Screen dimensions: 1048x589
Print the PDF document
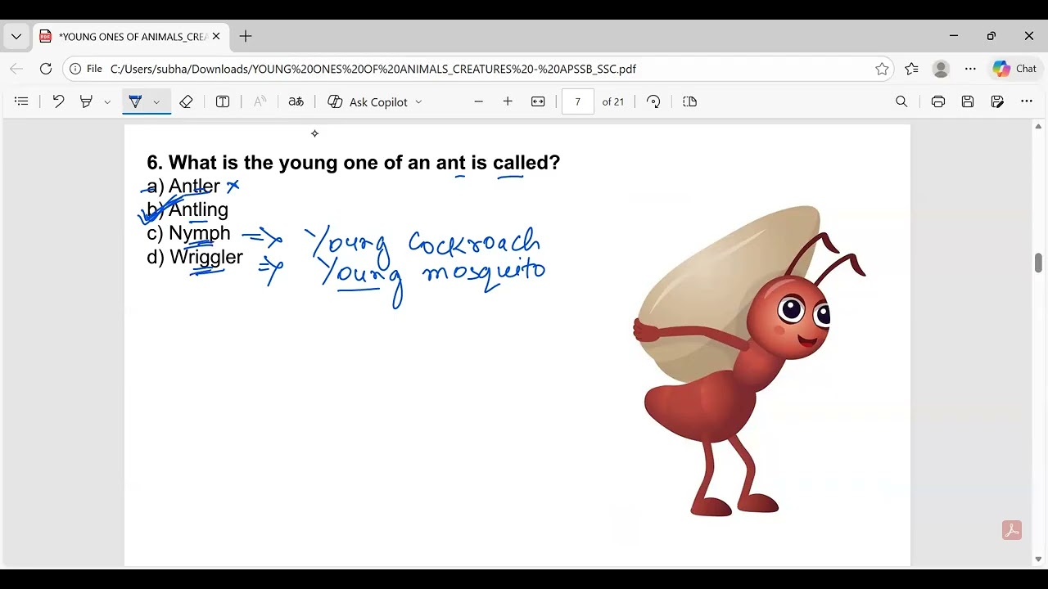tap(938, 101)
